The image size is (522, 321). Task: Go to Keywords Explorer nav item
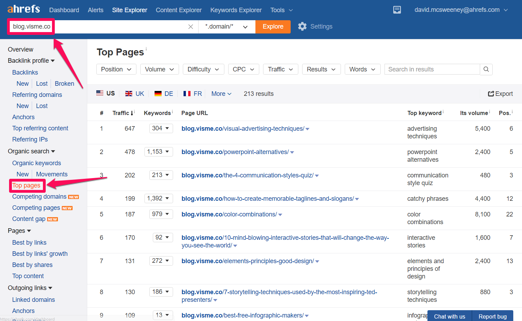[236, 10]
